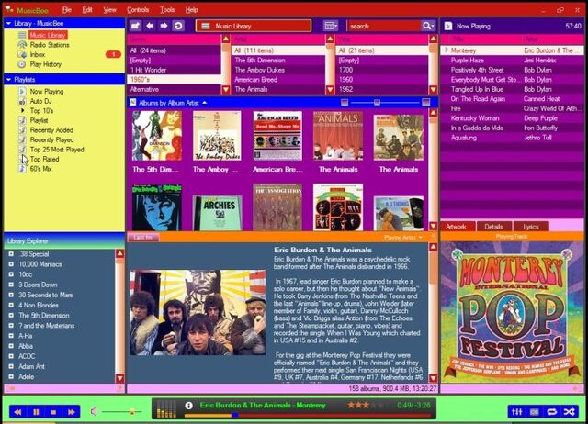Expand 10cc in Library Explorer
Image resolution: width=588 pixels, height=424 pixels.
coord(11,274)
